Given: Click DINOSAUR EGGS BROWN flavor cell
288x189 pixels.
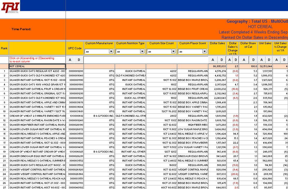Looking at the screenshot, I should [x=193, y=156].
